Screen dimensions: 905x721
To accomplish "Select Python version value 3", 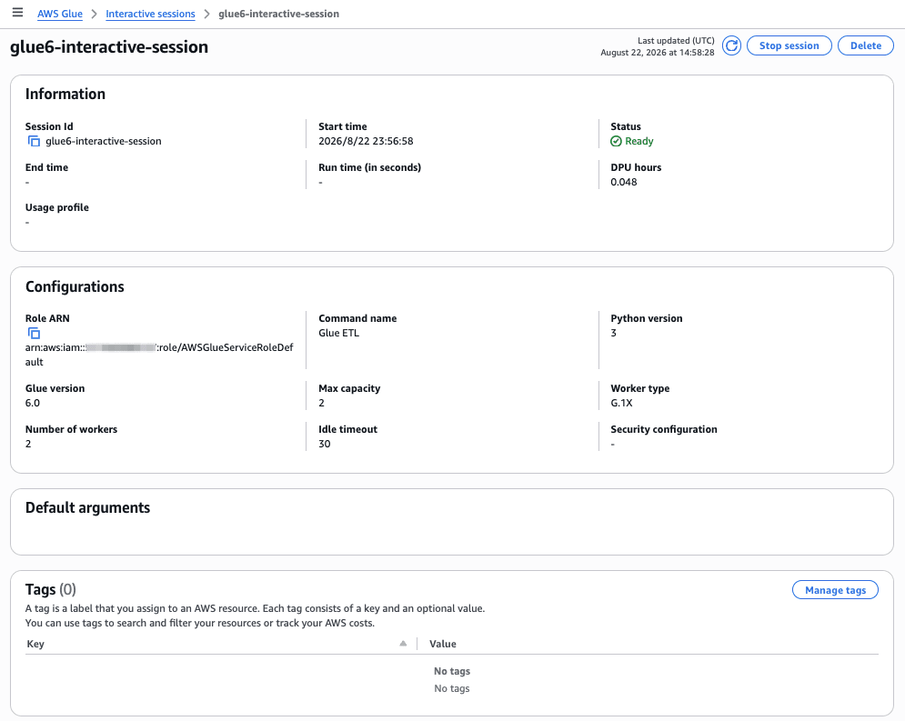I will (614, 334).
